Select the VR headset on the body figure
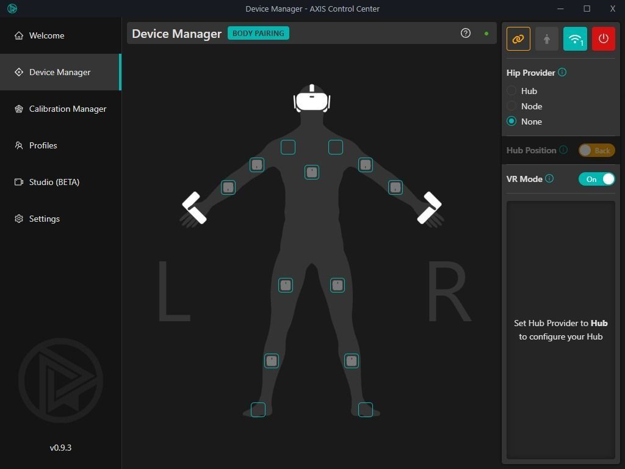The width and height of the screenshot is (625, 469). coord(312,98)
